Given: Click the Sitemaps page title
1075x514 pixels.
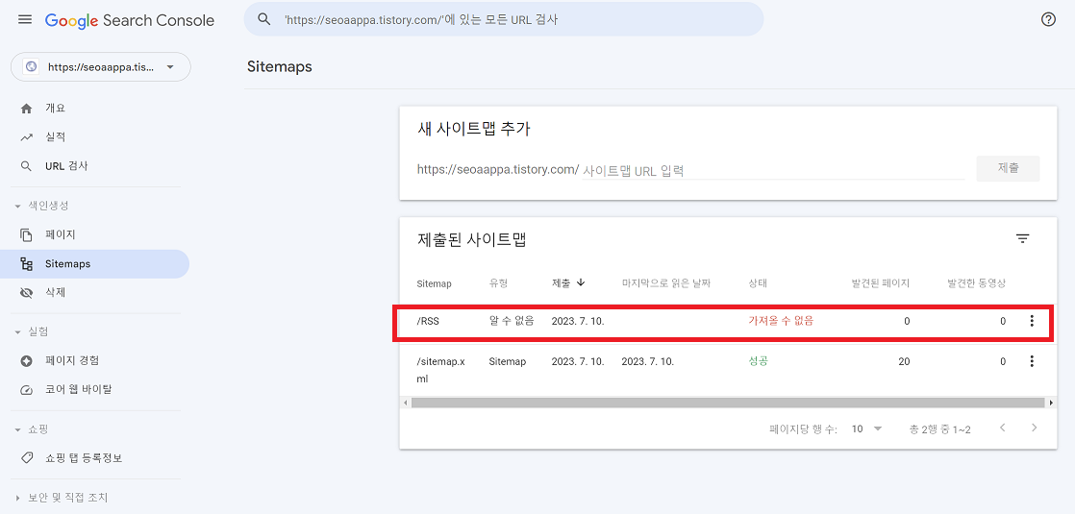Looking at the screenshot, I should (279, 67).
